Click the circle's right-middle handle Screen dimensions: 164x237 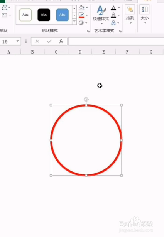tap(122, 141)
